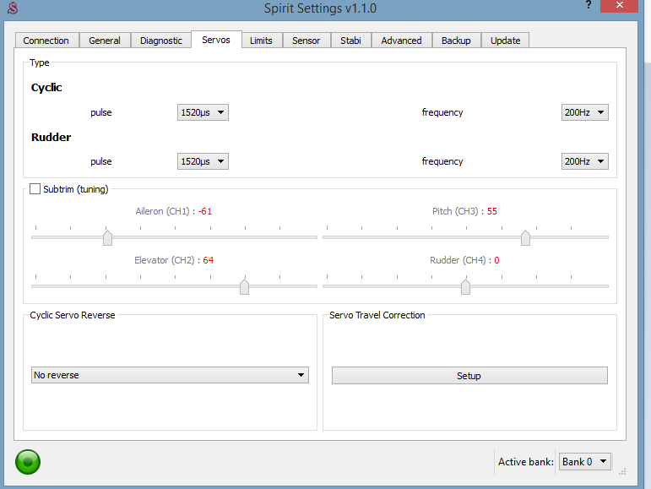Image resolution: width=651 pixels, height=489 pixels.
Task: Expand the Rudder frequency dropdown
Action: pos(584,161)
